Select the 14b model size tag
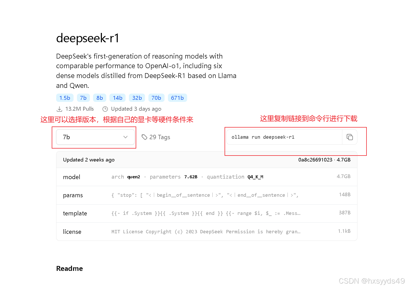Screen dimensions: 406x288 [117, 98]
